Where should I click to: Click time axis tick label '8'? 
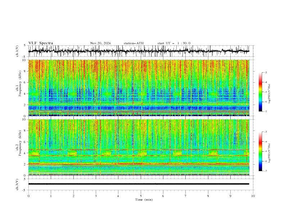click(208, 196)
